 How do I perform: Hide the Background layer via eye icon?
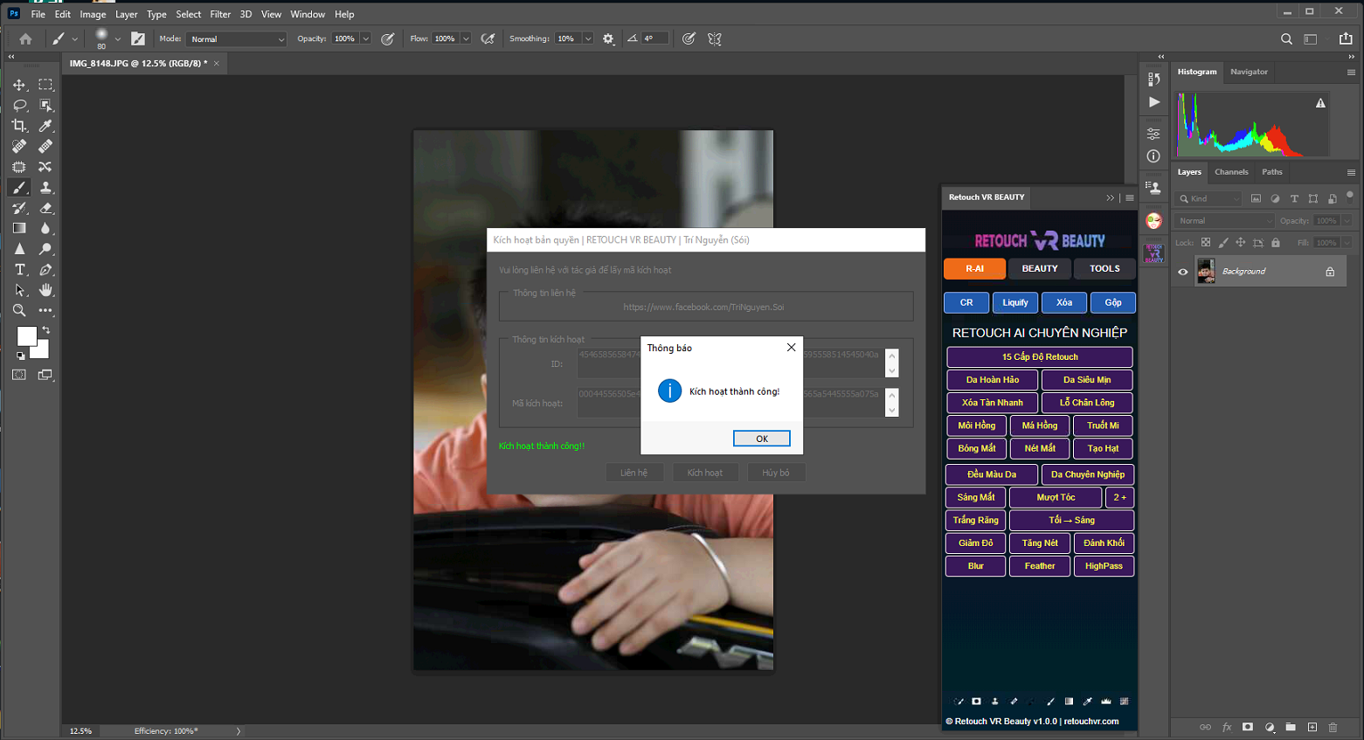click(1183, 272)
